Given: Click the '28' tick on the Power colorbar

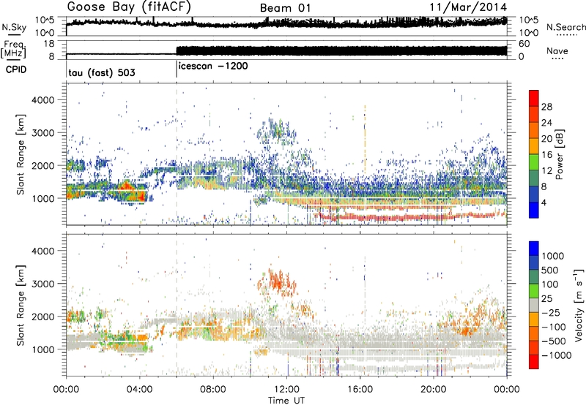Looking at the screenshot, I should 546,107.
